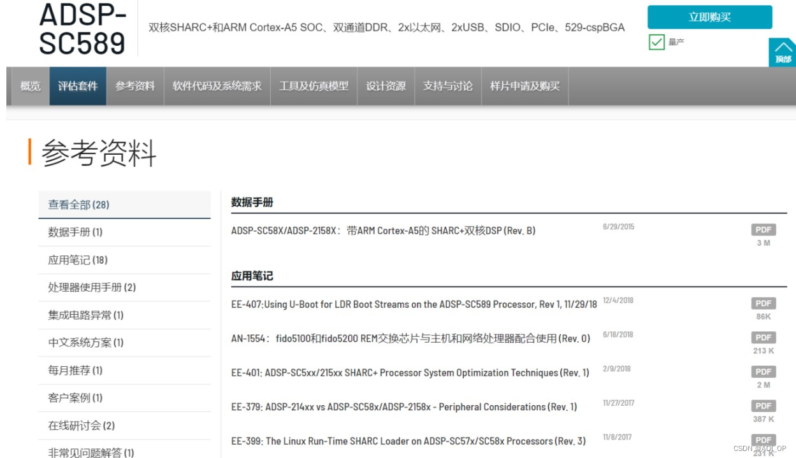Select 在线研讨会 (2) category
This screenshot has height=458, width=796.
click(124, 426)
